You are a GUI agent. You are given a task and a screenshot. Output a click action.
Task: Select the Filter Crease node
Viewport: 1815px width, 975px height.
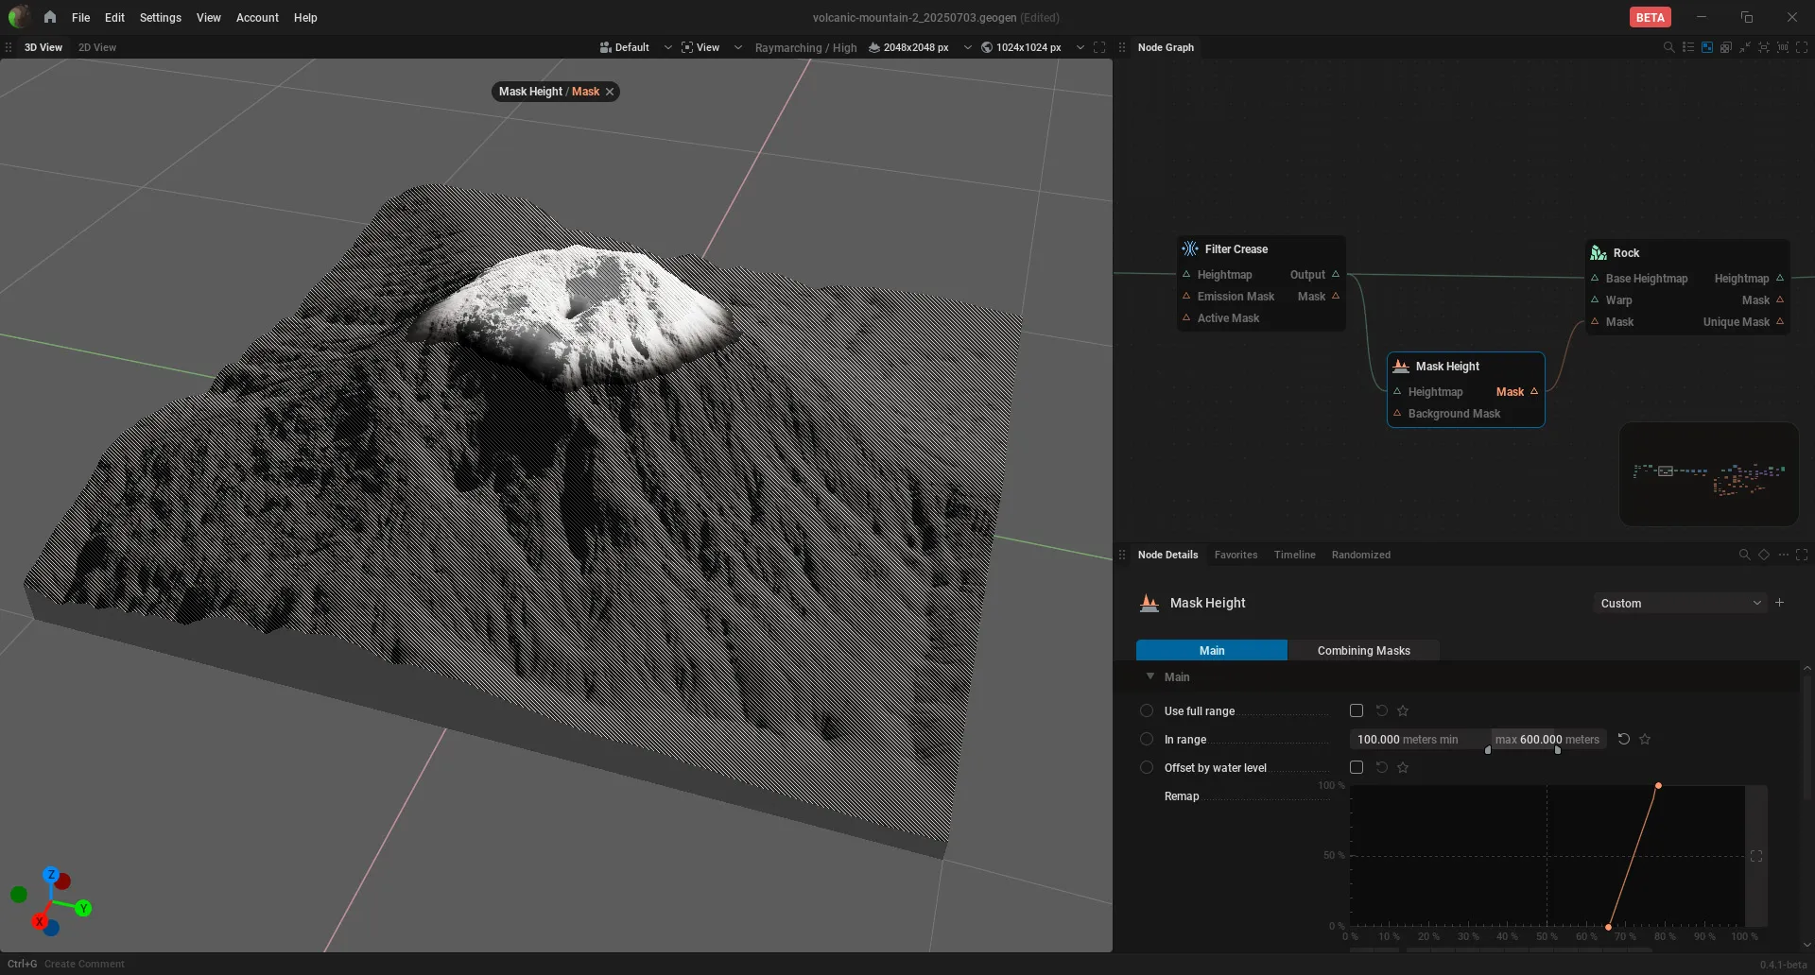point(1236,249)
